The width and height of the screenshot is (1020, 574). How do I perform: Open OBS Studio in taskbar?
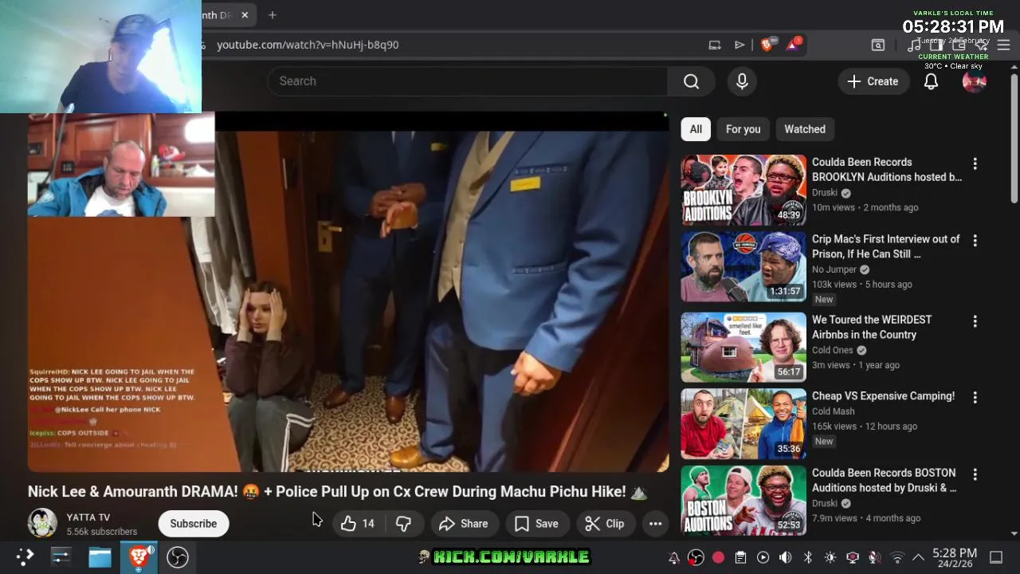tap(177, 556)
